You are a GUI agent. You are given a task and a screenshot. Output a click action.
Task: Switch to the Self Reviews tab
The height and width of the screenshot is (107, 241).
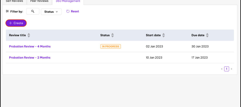[14, 1]
